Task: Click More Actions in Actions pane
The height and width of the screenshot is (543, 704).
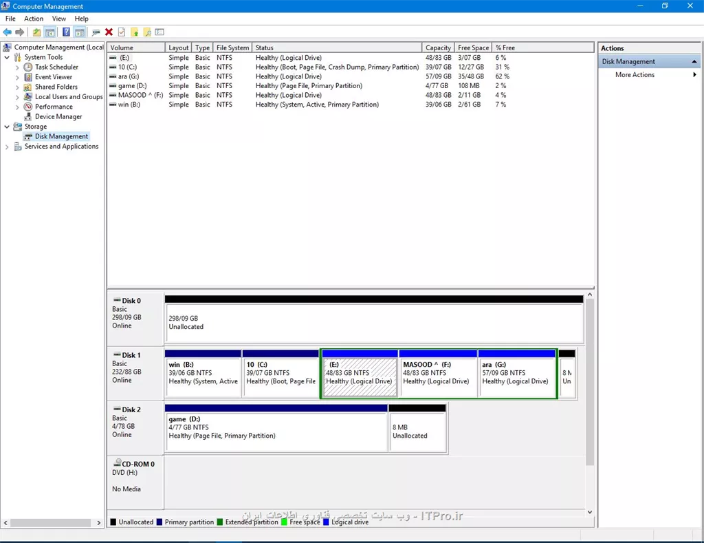Action: click(x=635, y=75)
